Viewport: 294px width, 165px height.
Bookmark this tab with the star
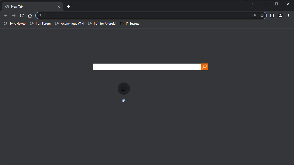262,15
